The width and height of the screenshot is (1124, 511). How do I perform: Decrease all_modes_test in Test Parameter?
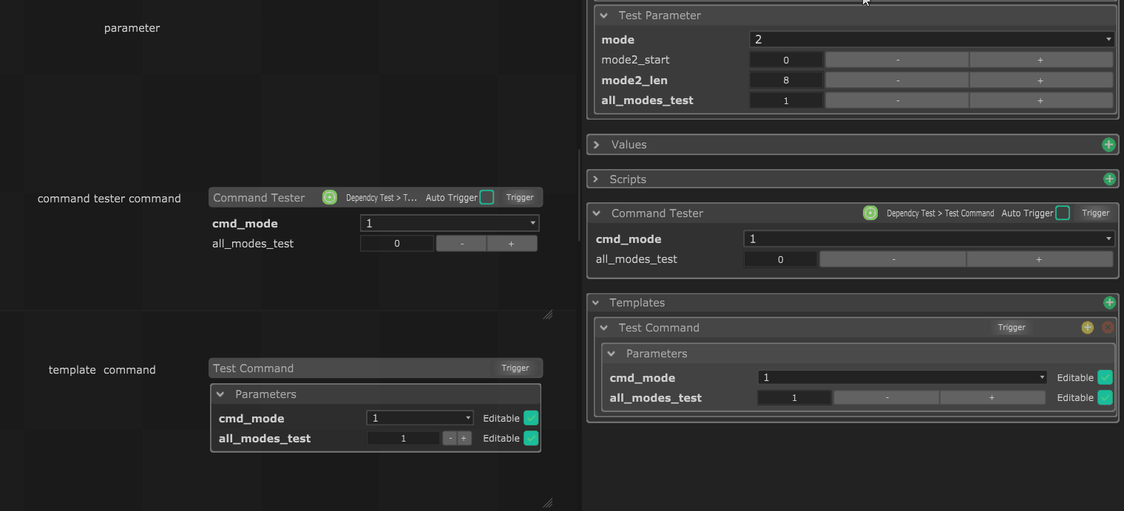click(x=897, y=100)
